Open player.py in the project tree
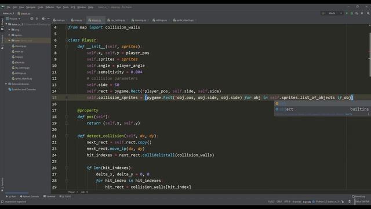The width and height of the screenshot is (371, 209). (x=20, y=62)
